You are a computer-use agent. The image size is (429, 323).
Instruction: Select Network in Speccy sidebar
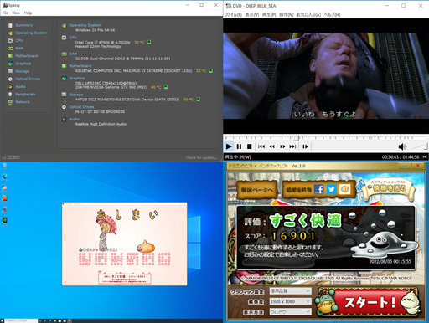pyautogui.click(x=23, y=102)
